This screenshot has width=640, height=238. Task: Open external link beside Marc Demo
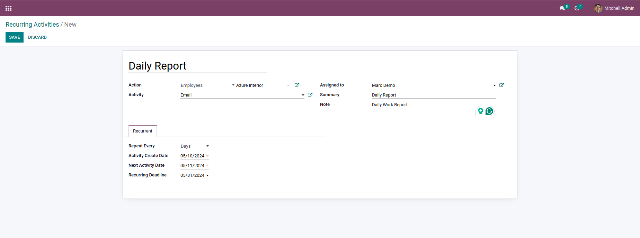coord(501,85)
